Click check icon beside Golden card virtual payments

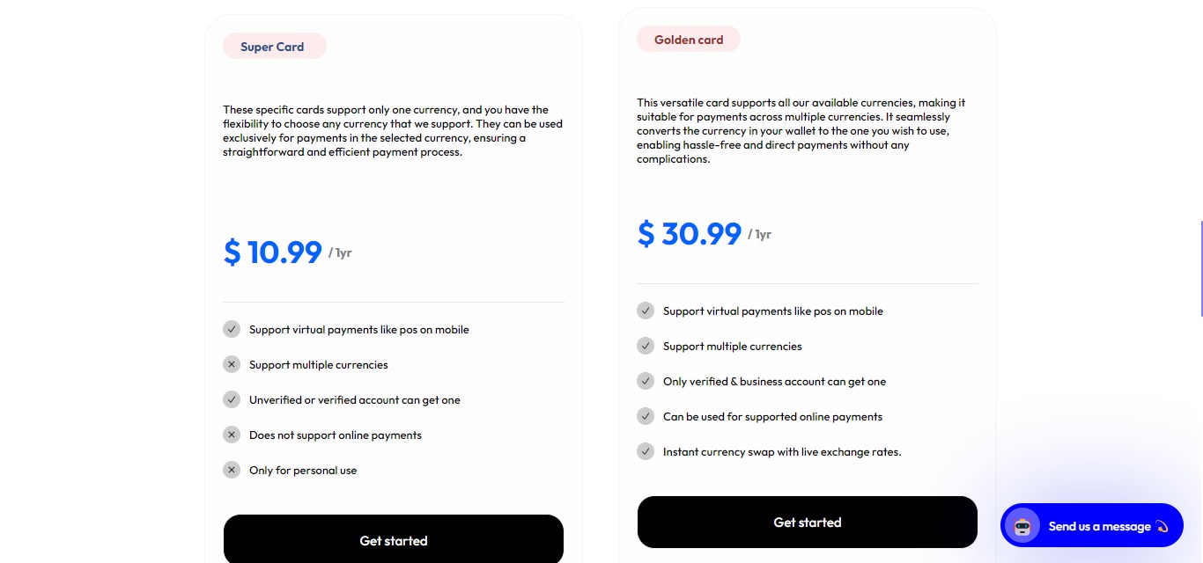click(646, 311)
